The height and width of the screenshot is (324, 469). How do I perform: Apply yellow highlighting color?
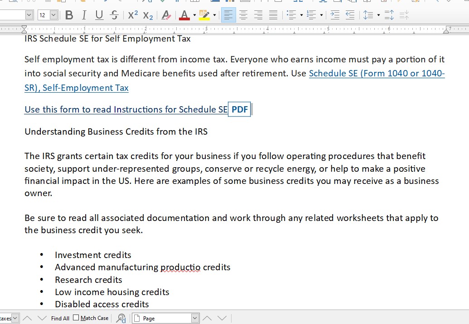204,15
